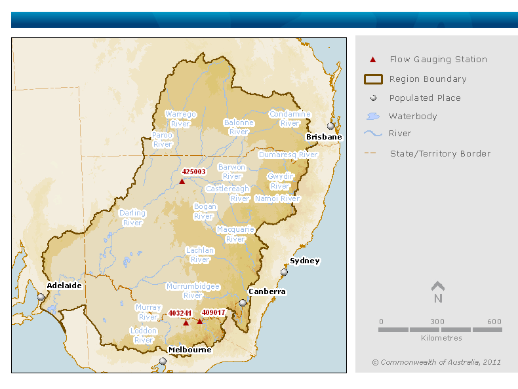Click the Balonne River label

239,127
